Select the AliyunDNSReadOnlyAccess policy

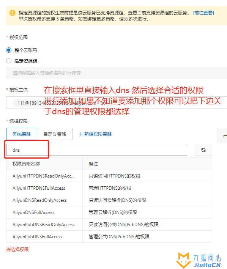[39, 200]
